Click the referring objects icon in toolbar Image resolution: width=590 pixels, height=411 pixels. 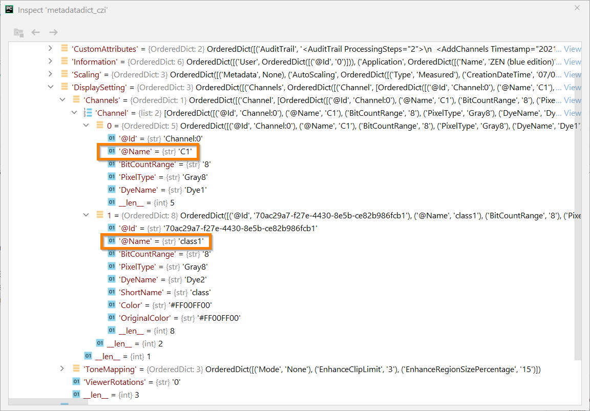pos(19,32)
